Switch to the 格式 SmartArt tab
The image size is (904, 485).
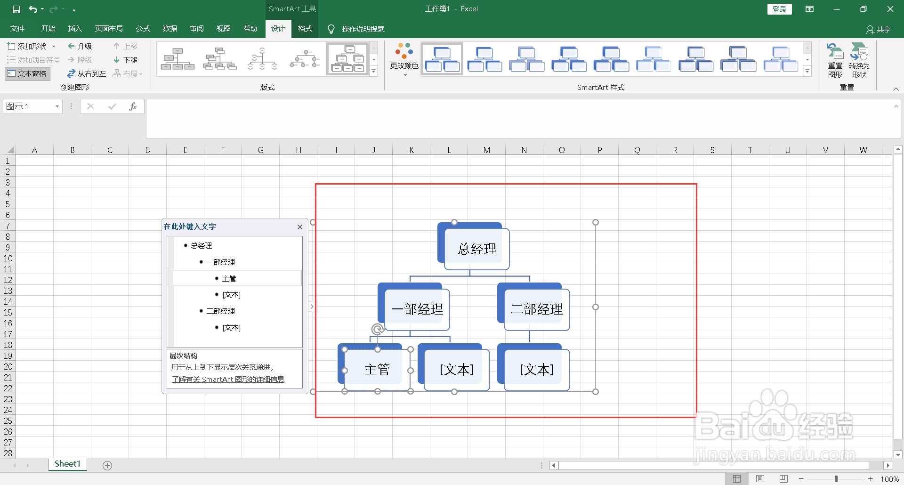(305, 29)
